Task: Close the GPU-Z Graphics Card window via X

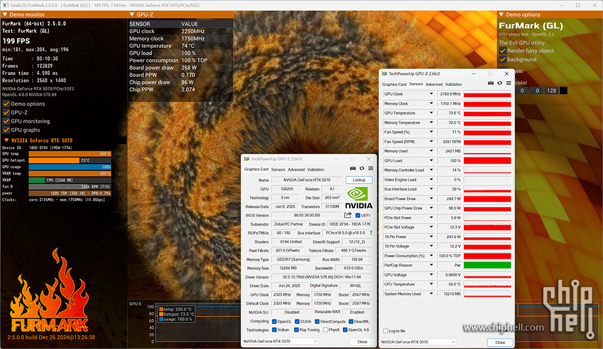Action: click(x=369, y=159)
